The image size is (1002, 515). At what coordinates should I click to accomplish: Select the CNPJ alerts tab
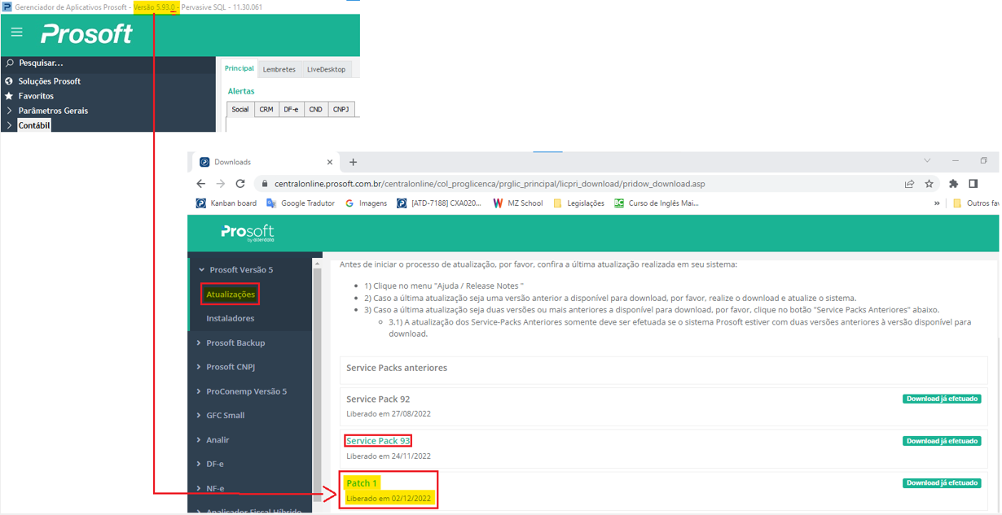tap(341, 109)
